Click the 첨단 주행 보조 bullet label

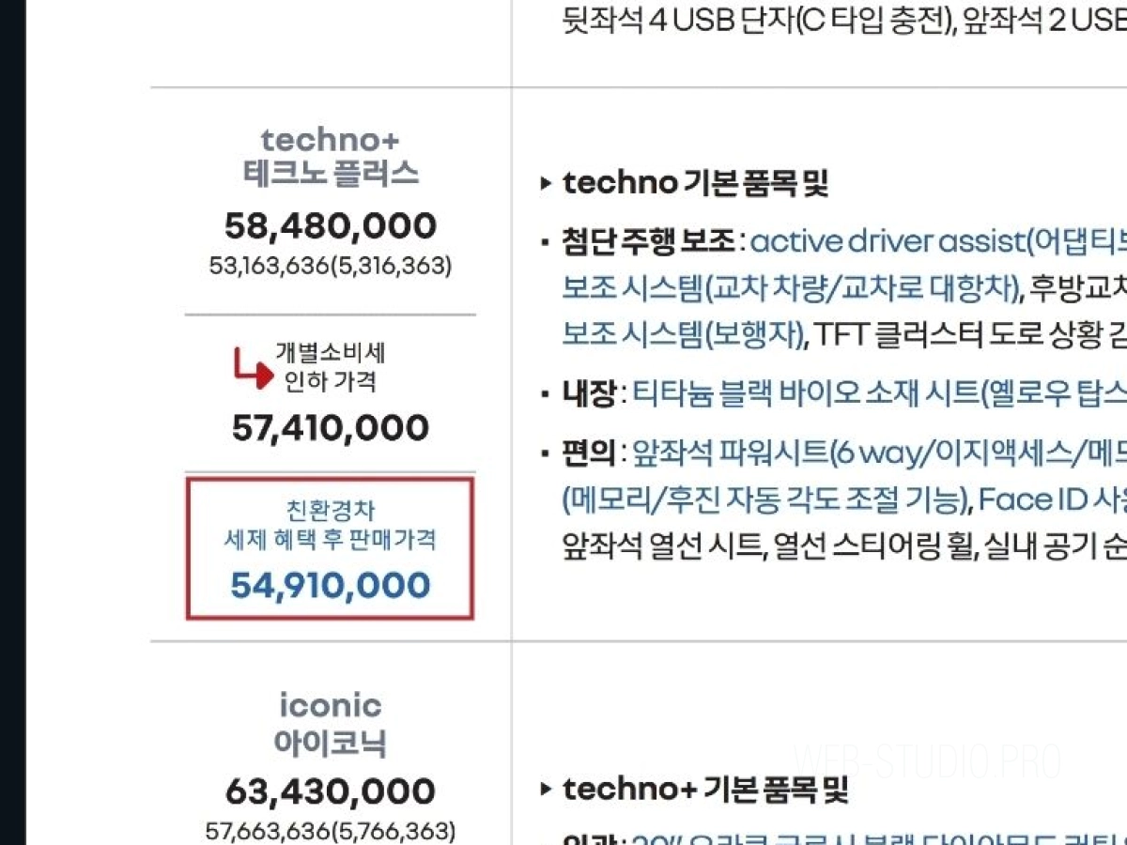[x=648, y=242]
